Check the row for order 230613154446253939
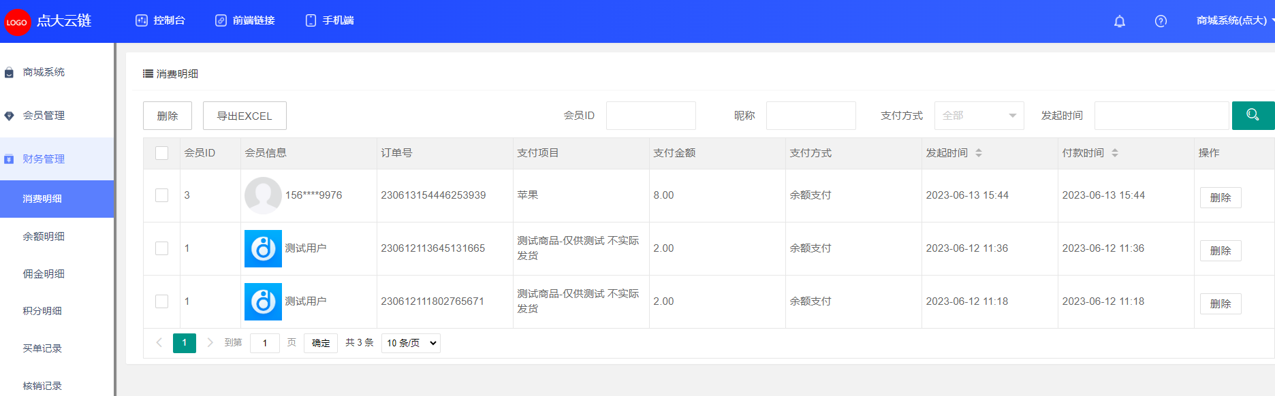The width and height of the screenshot is (1275, 396). pyautogui.click(x=161, y=195)
